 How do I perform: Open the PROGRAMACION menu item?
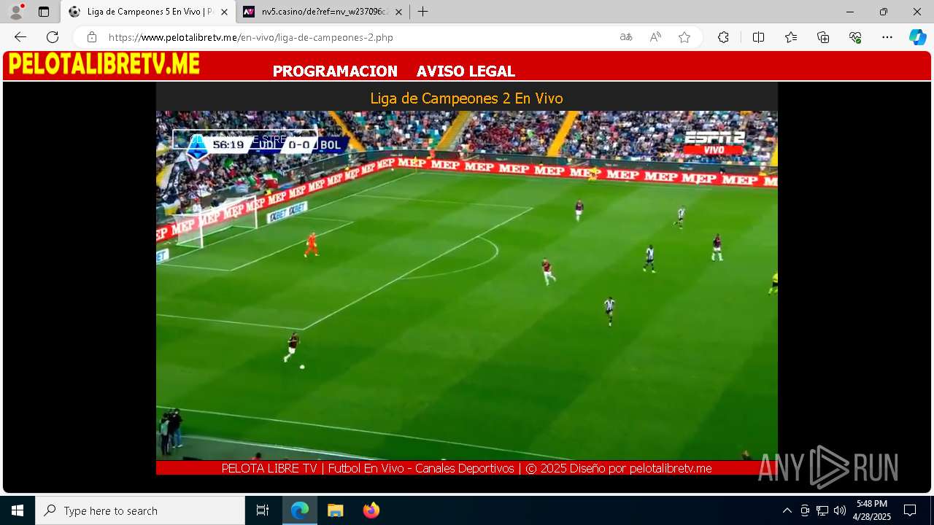(x=335, y=71)
